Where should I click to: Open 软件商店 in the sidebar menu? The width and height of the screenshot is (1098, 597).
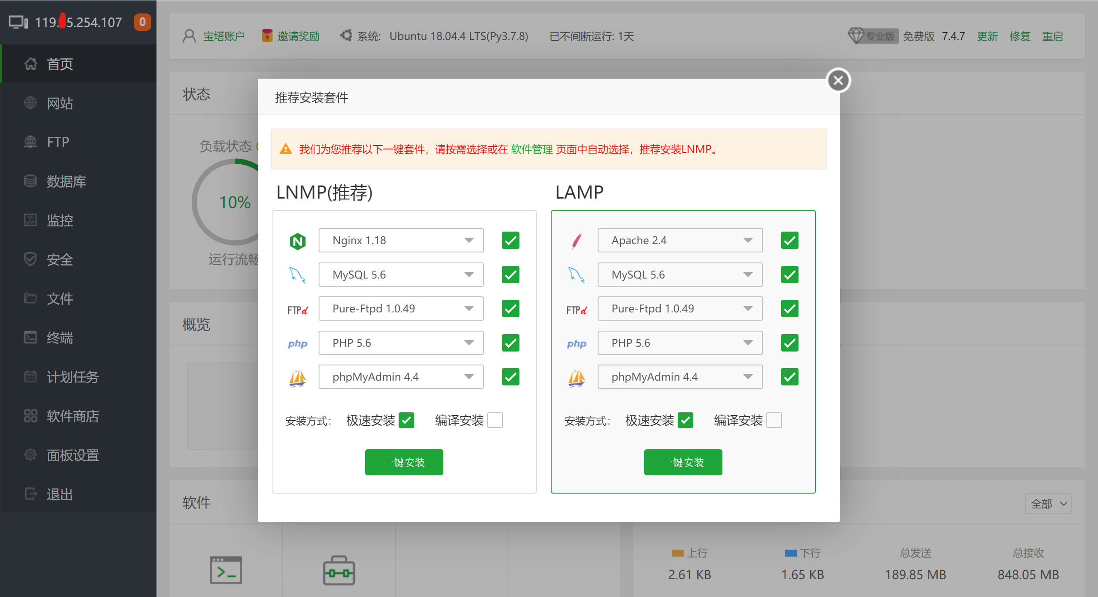coord(78,416)
